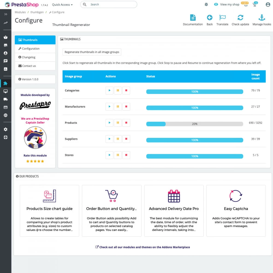Start regeneration for Stores
Screen dimensions: 273x273
(x=109, y=155)
